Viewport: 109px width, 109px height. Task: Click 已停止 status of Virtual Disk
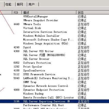(x=82, y=28)
